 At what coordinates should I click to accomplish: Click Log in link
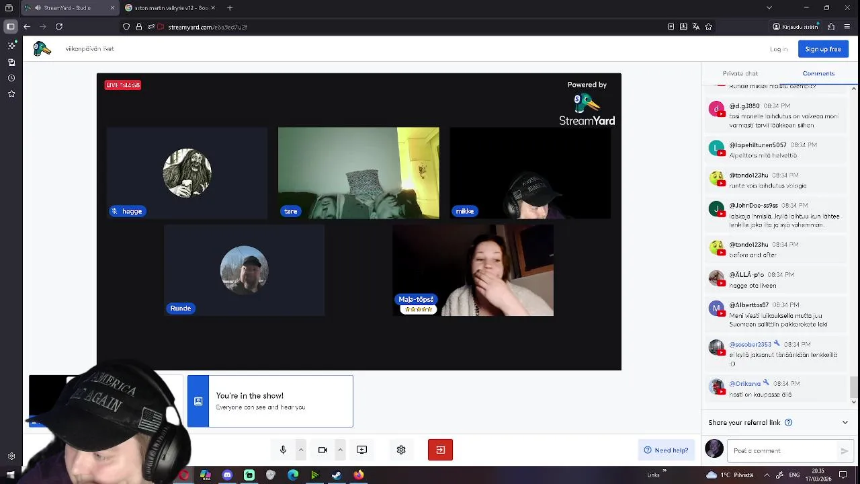click(x=779, y=49)
